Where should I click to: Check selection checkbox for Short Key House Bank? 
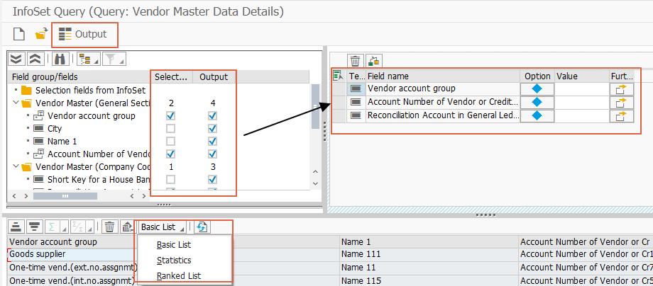point(170,179)
